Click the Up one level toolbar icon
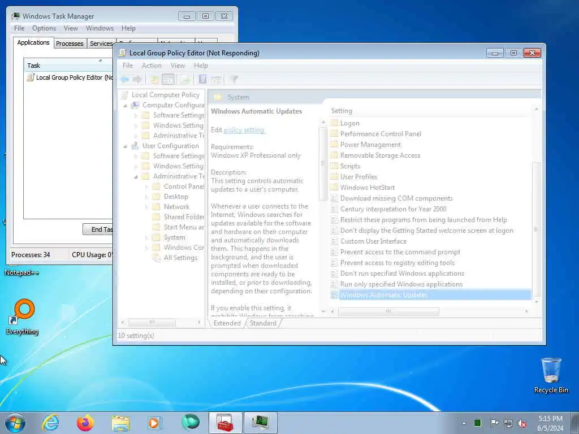 (155, 79)
